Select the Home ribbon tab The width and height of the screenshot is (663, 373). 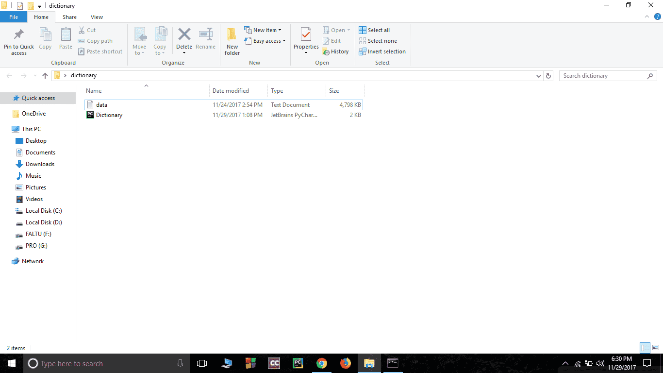pyautogui.click(x=41, y=17)
